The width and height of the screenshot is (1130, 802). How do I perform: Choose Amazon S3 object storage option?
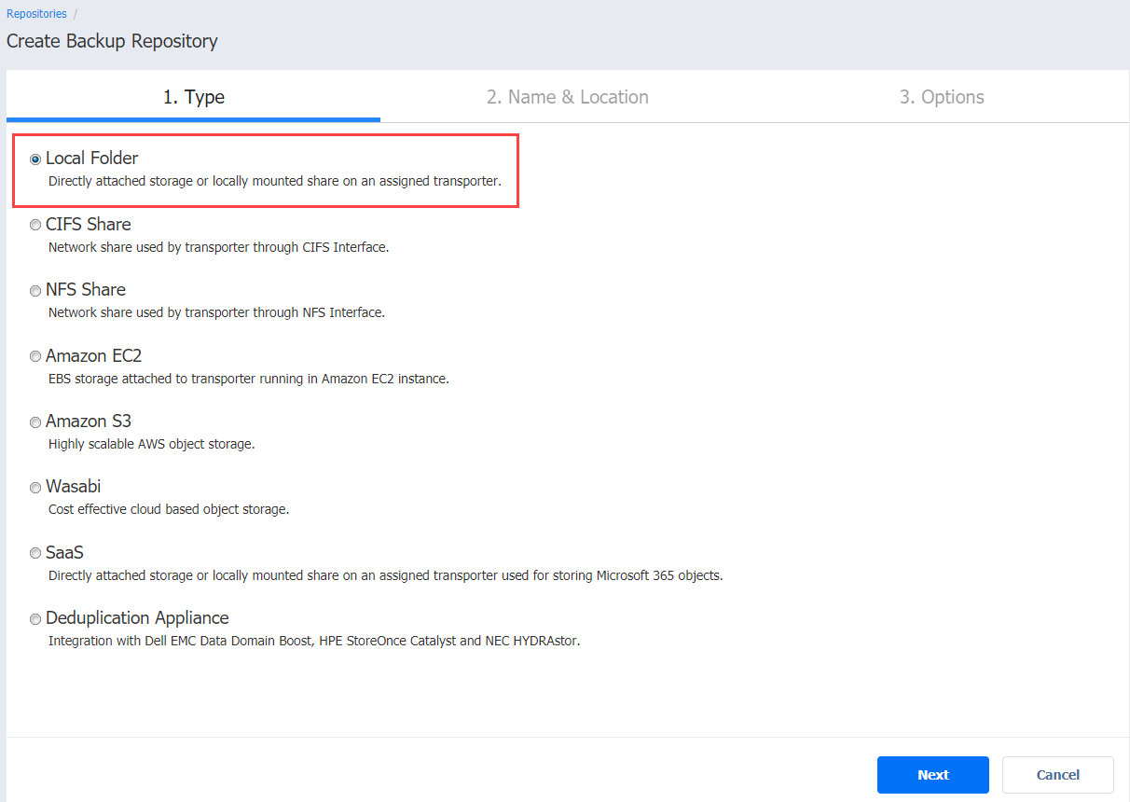tap(35, 422)
